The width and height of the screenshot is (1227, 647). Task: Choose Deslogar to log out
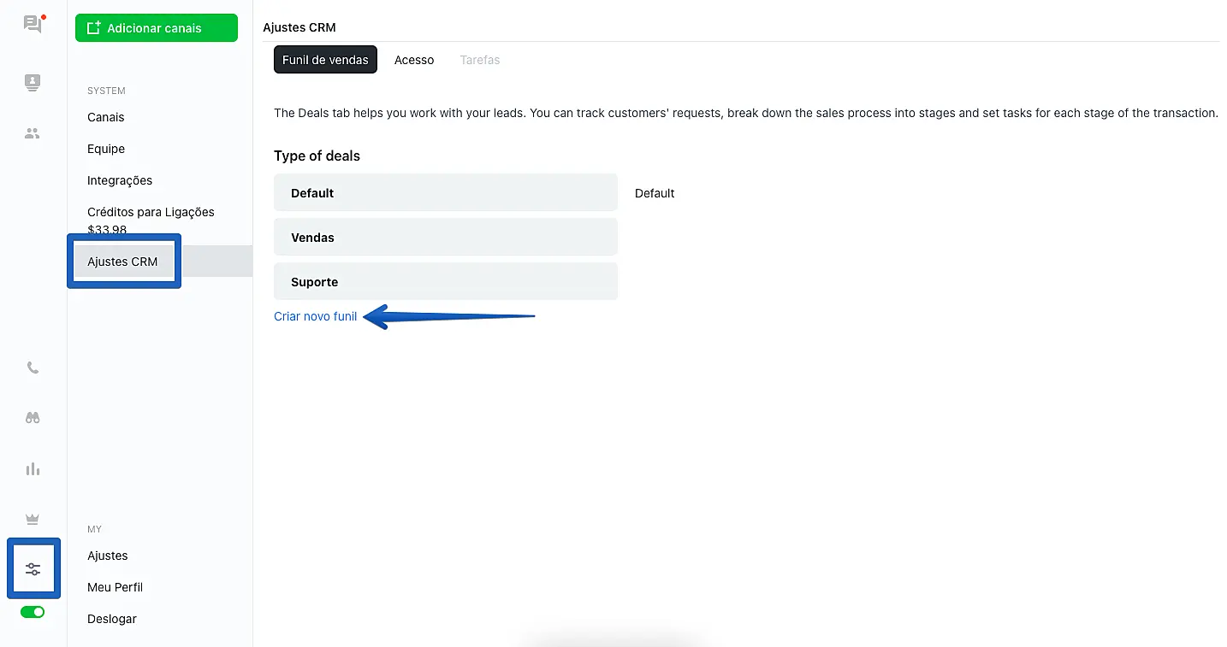pyautogui.click(x=111, y=618)
